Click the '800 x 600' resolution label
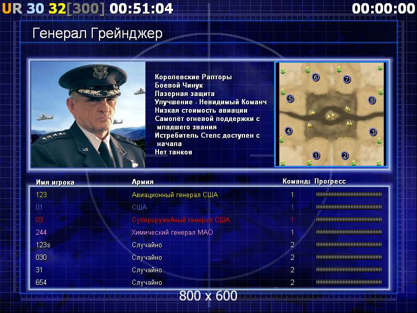Viewport: 417px width, 313px height. pos(208,295)
